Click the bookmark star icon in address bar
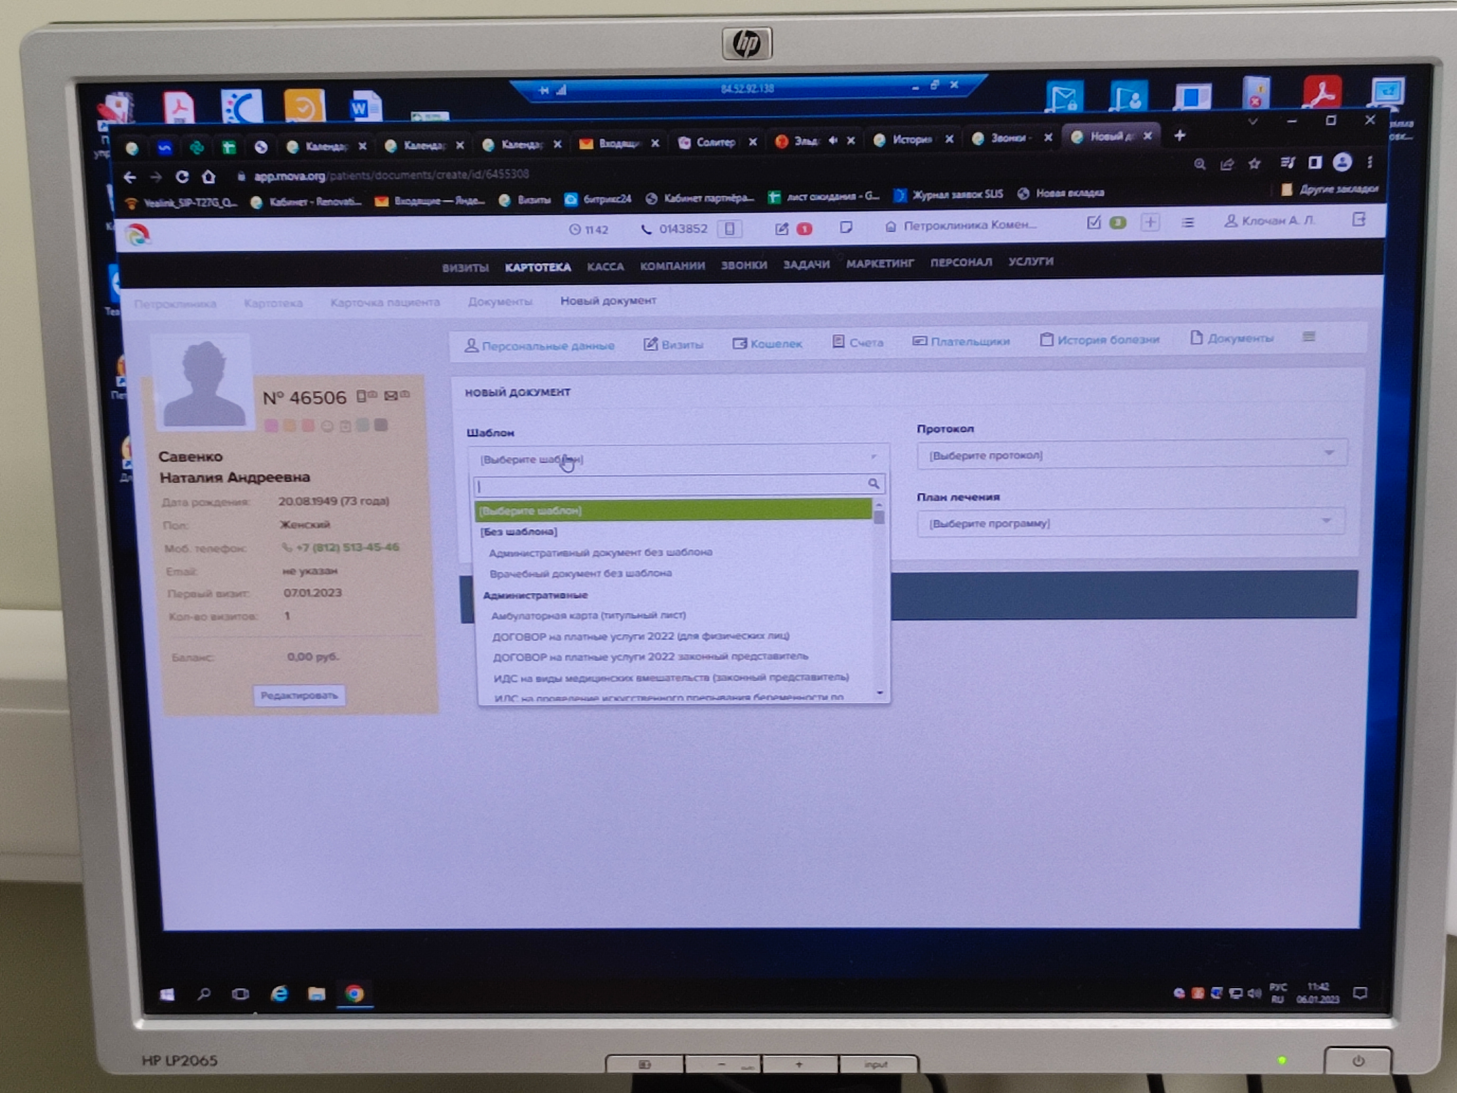Screen dimensions: 1457x1093 tap(1254, 164)
